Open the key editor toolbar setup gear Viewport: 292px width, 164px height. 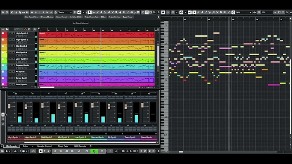coord(290,12)
